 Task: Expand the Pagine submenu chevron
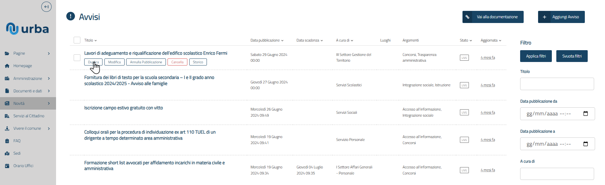coord(49,53)
